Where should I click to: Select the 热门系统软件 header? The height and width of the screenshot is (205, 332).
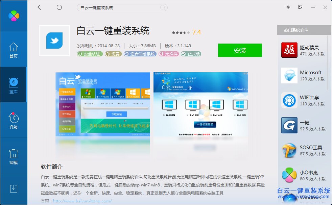coord(296,30)
